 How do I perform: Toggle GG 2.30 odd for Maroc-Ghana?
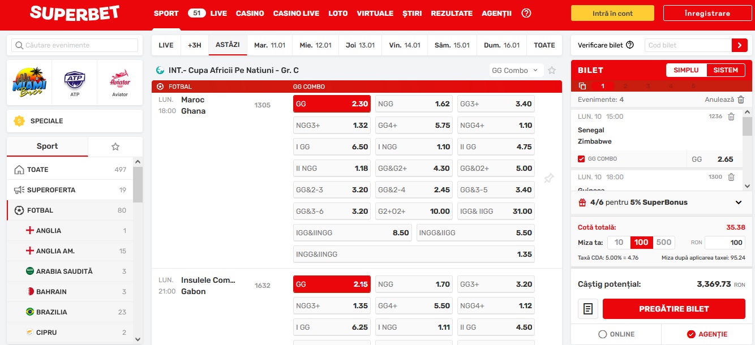coord(332,104)
